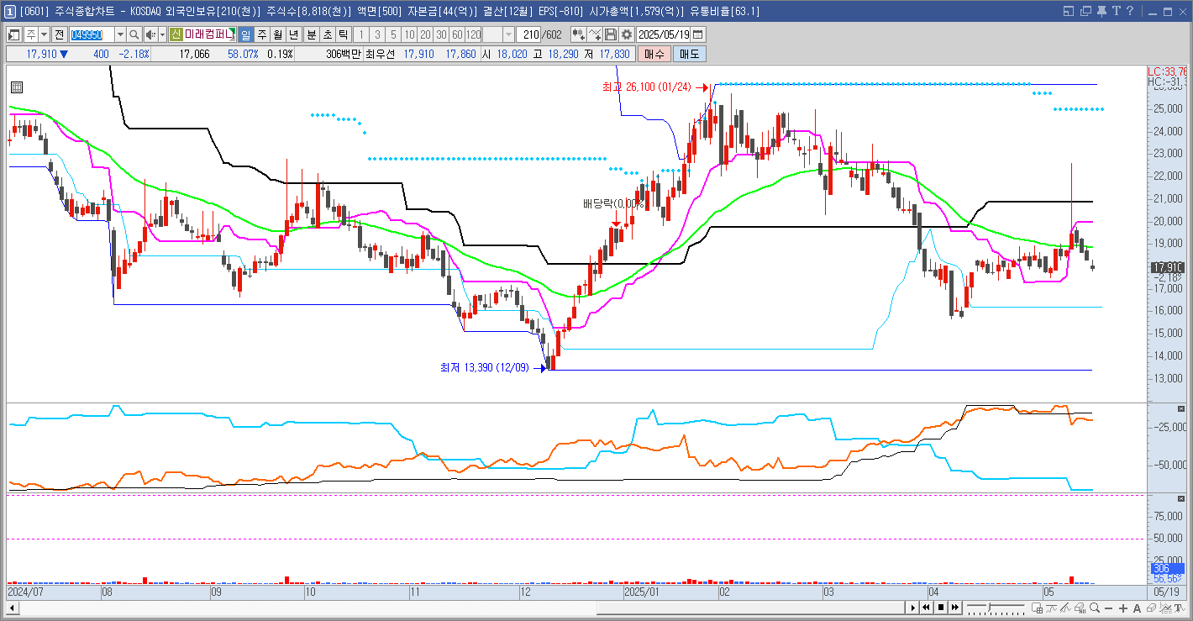
Task: Click the play forward triangle button
Action: point(912,608)
